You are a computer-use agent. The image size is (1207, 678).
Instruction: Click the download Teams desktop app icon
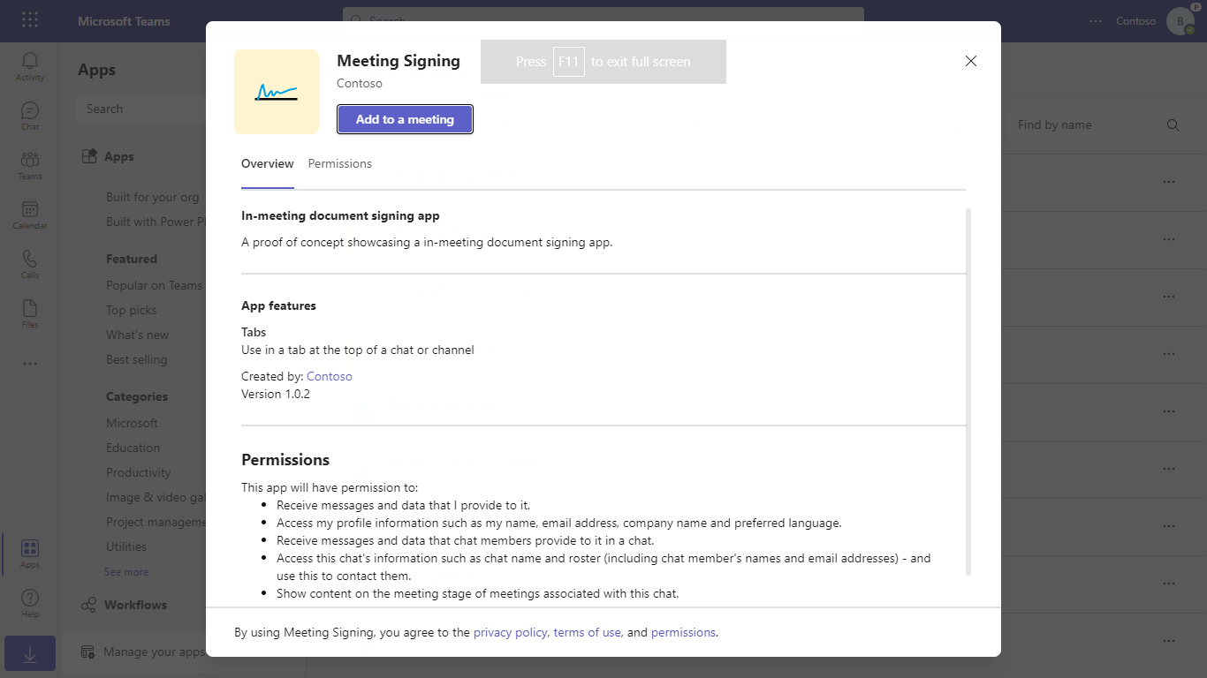(x=29, y=653)
